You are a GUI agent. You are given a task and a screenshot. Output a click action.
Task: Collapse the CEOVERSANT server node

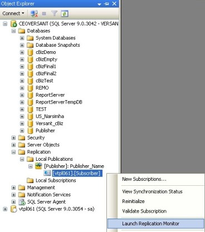[x=5, y=24]
